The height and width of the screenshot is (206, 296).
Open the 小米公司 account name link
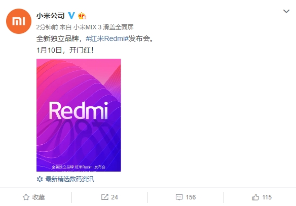[x=50, y=16]
